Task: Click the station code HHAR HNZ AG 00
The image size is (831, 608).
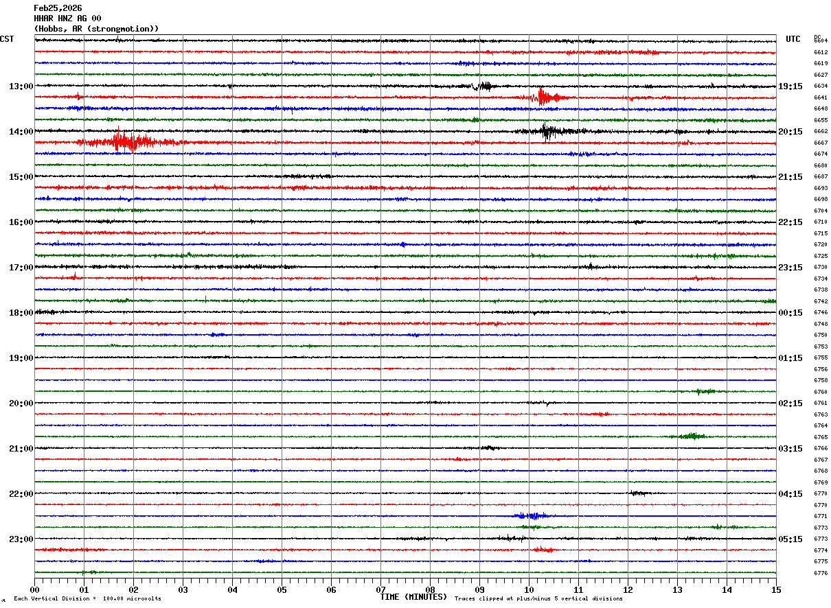Action: point(67,19)
